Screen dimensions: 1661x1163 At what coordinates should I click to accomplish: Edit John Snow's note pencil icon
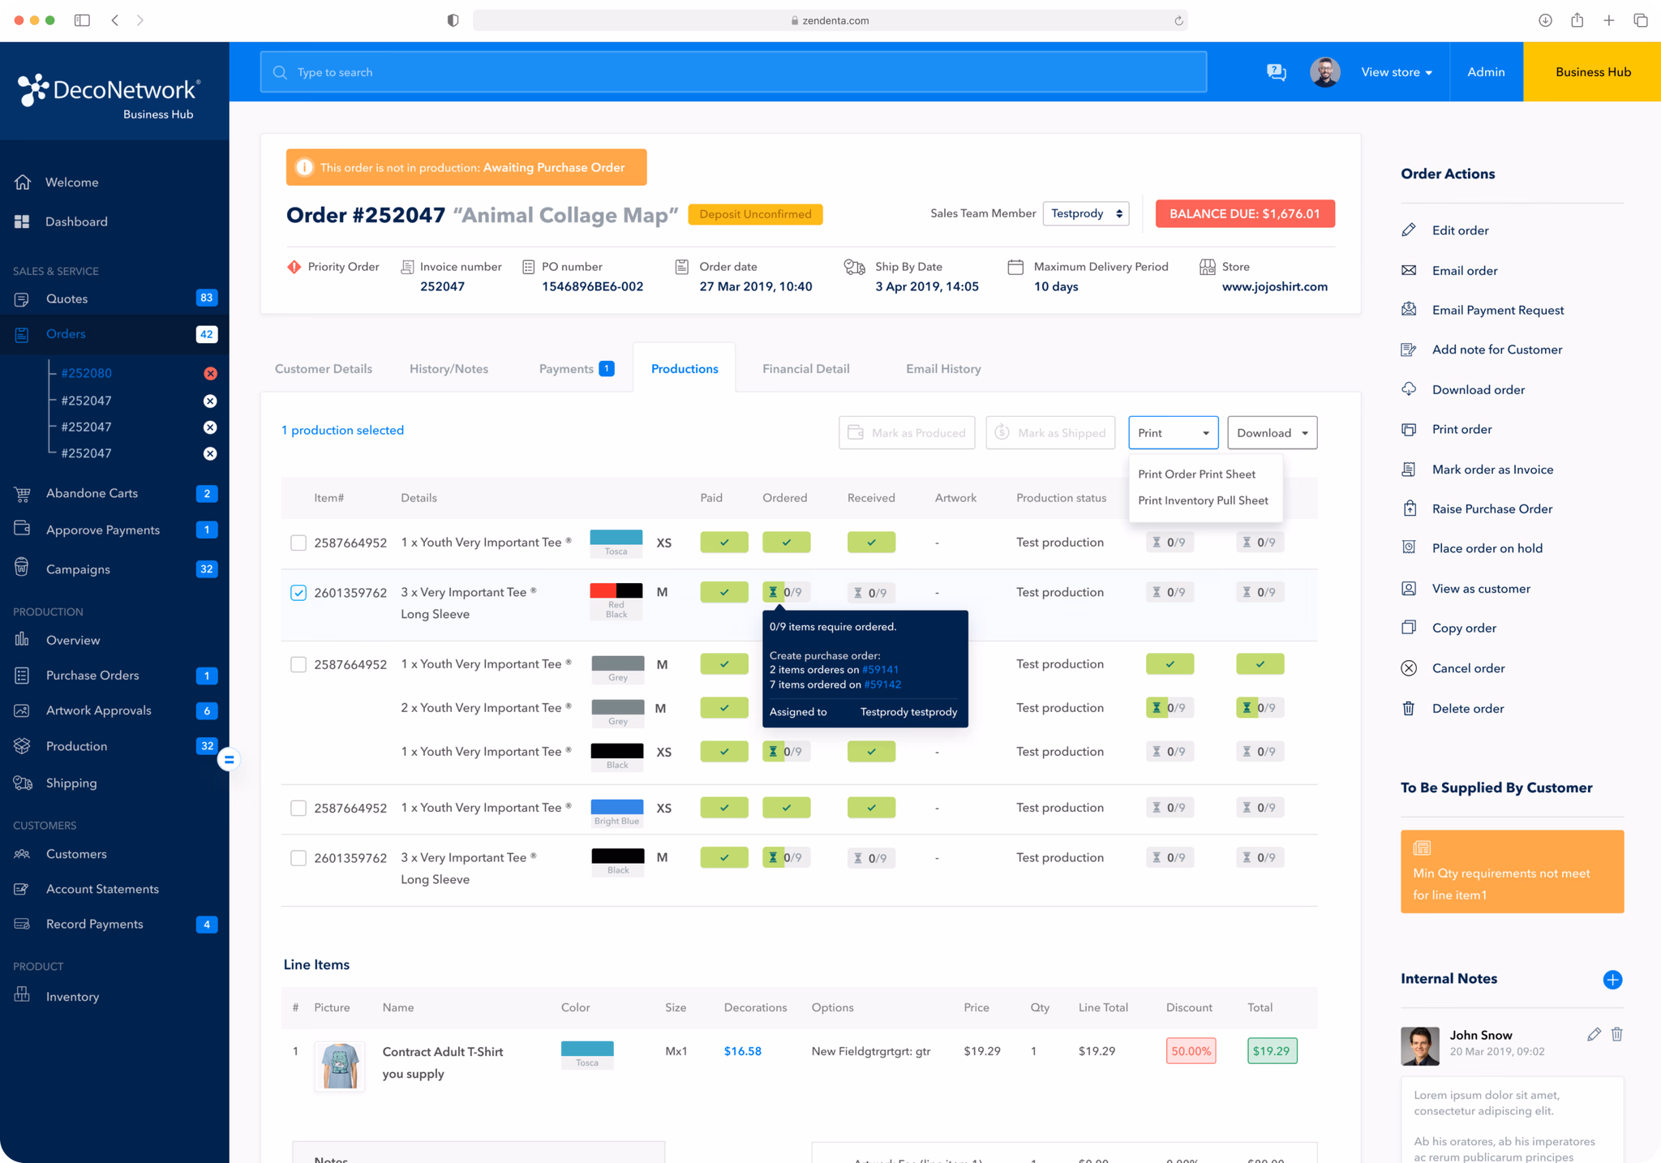[x=1594, y=1034]
